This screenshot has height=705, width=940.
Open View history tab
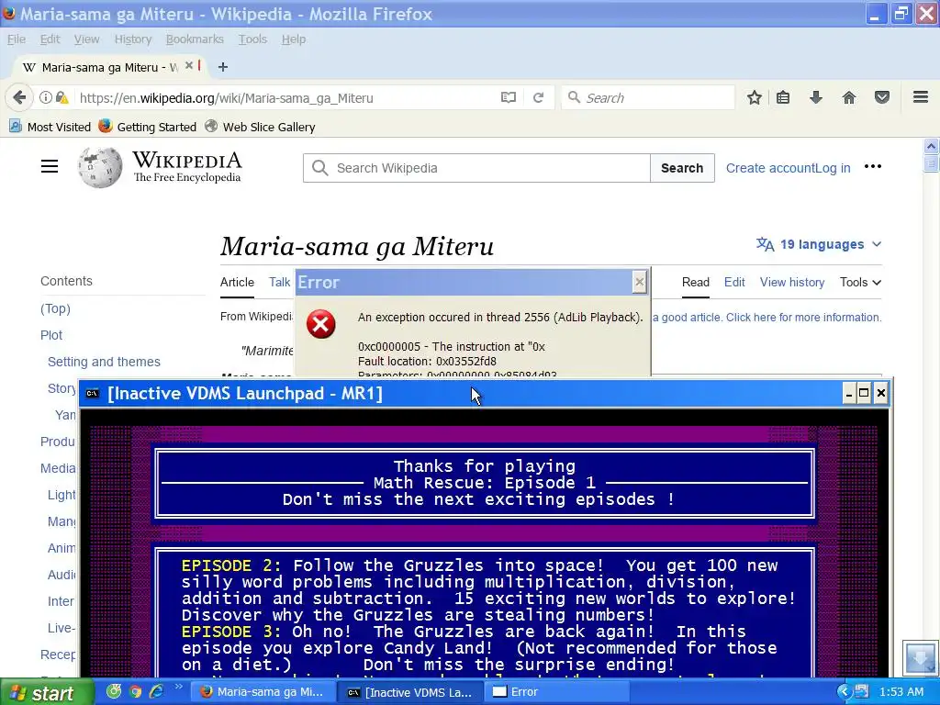click(x=792, y=283)
